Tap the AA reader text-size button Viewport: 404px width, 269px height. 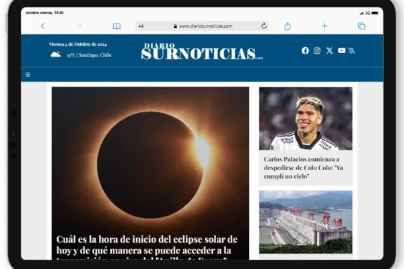click(141, 26)
